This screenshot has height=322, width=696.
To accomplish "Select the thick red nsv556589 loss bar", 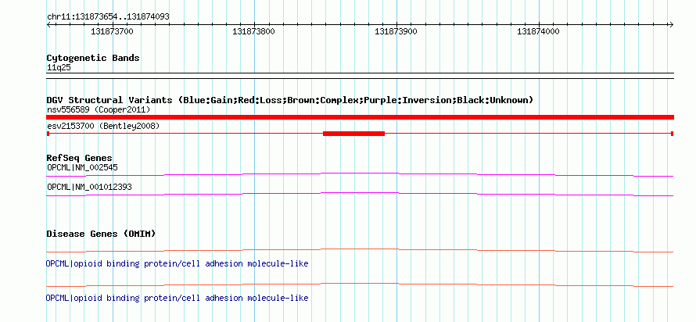I will (x=360, y=117).
